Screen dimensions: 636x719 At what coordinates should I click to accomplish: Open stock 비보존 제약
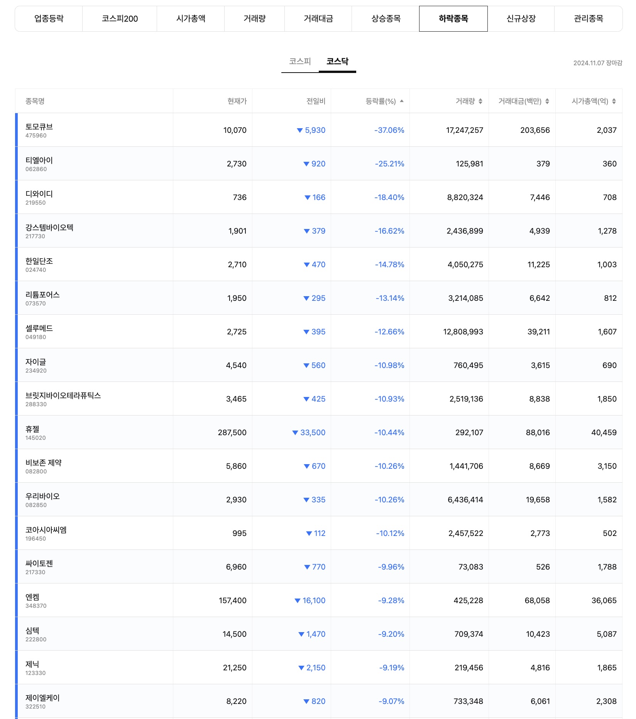pos(44,463)
